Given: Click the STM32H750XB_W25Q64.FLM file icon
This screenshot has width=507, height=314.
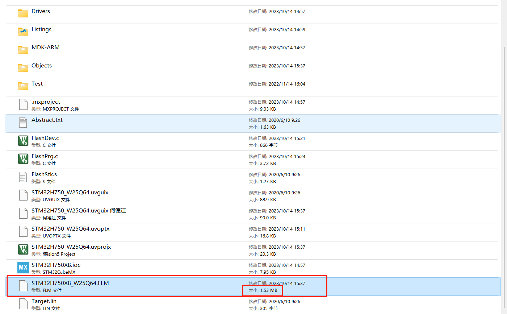Looking at the screenshot, I should (x=23, y=286).
